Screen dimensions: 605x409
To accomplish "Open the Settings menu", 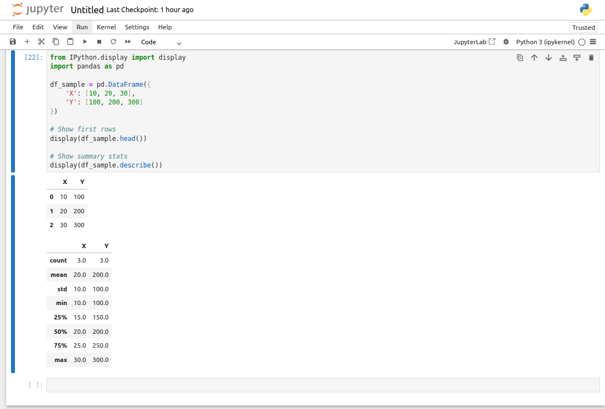I will (137, 27).
